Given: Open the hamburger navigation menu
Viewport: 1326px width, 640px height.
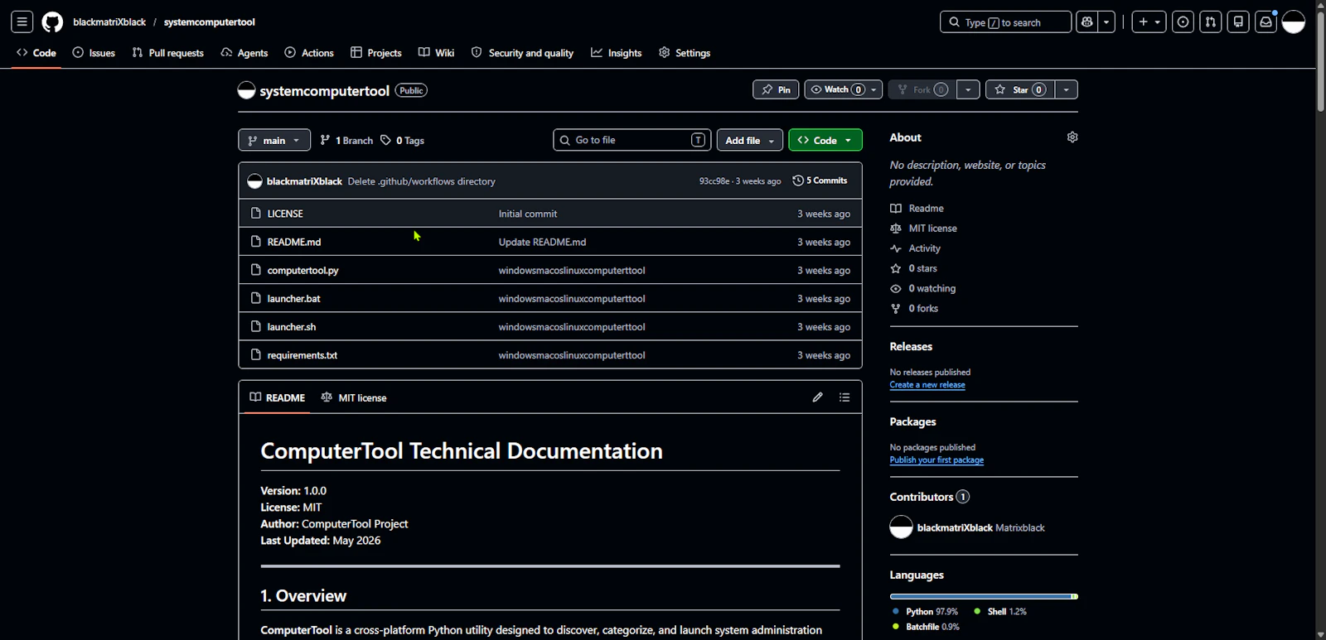Looking at the screenshot, I should (22, 22).
